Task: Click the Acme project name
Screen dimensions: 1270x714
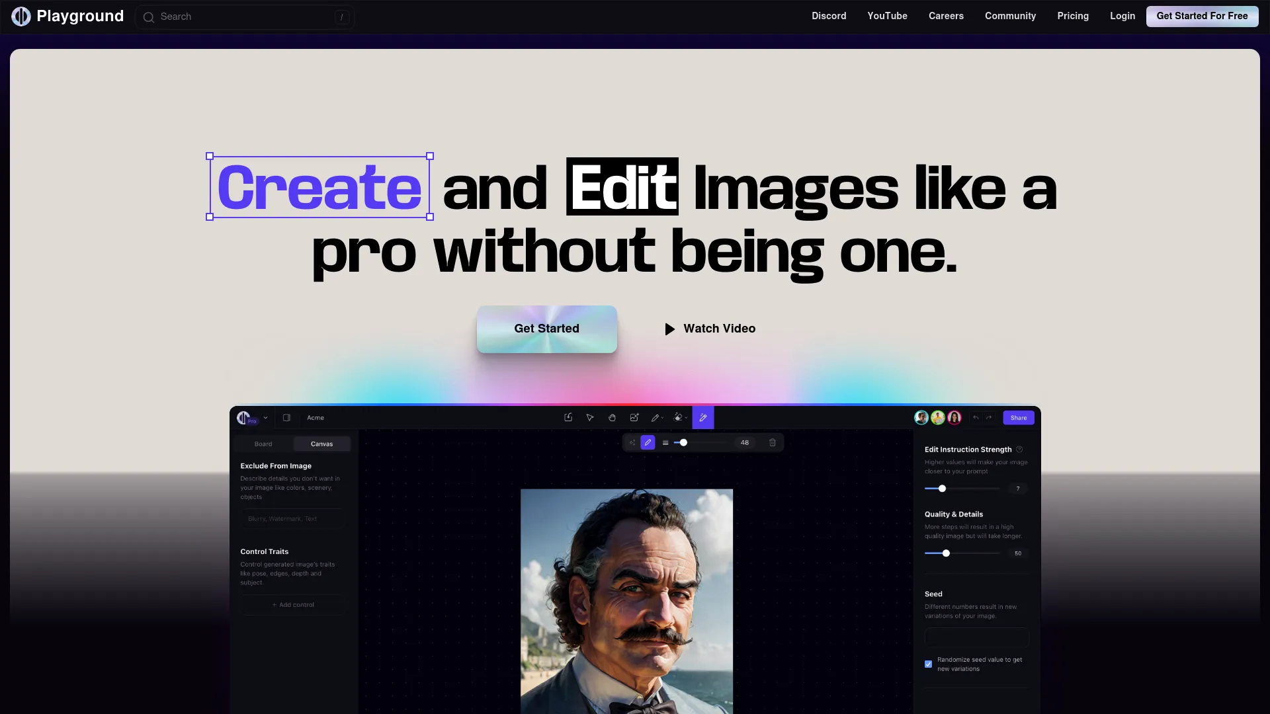Action: pos(316,418)
